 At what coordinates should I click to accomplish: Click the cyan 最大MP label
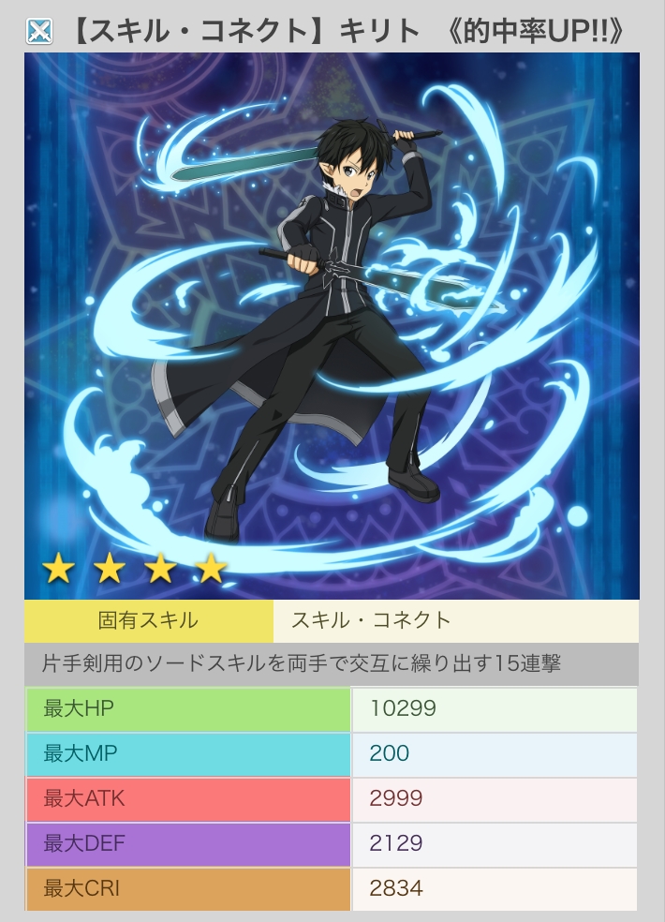pos(188,754)
